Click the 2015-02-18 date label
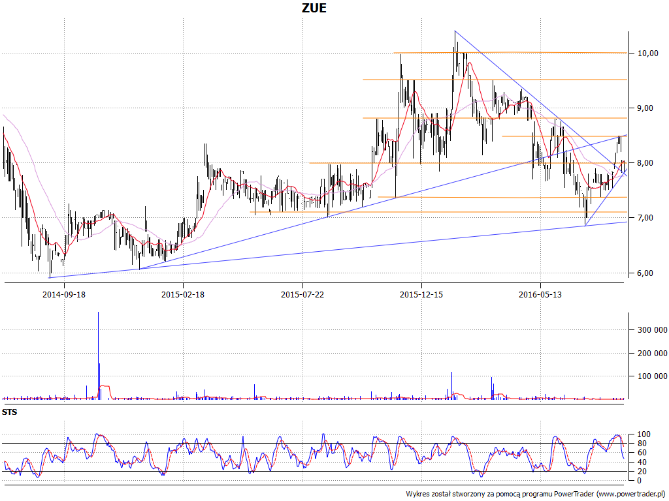 pos(183,294)
